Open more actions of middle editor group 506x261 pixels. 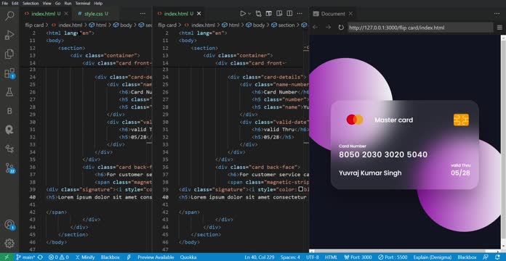coord(300,14)
